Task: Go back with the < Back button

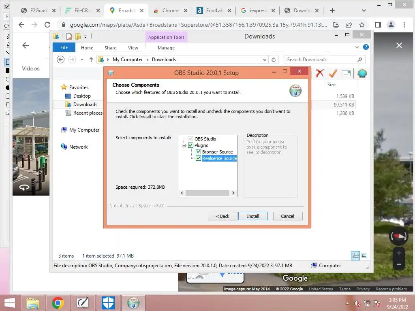Action: (x=222, y=216)
